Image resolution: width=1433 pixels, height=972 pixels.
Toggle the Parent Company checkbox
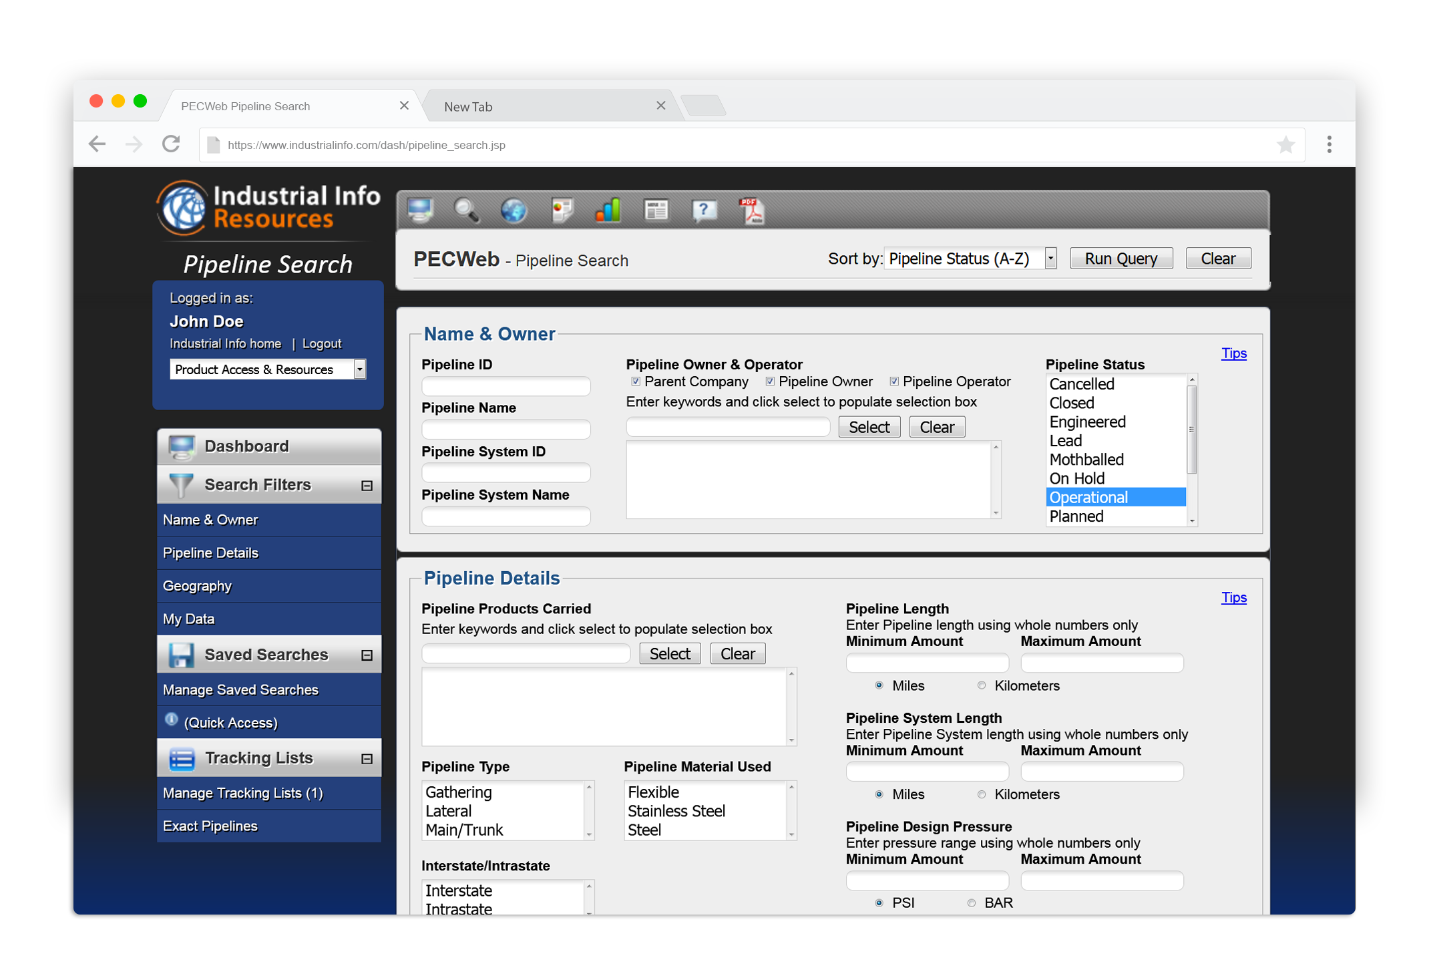pos(636,381)
